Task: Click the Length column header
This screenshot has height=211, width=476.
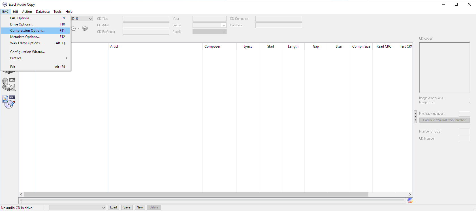Action: tap(293, 46)
